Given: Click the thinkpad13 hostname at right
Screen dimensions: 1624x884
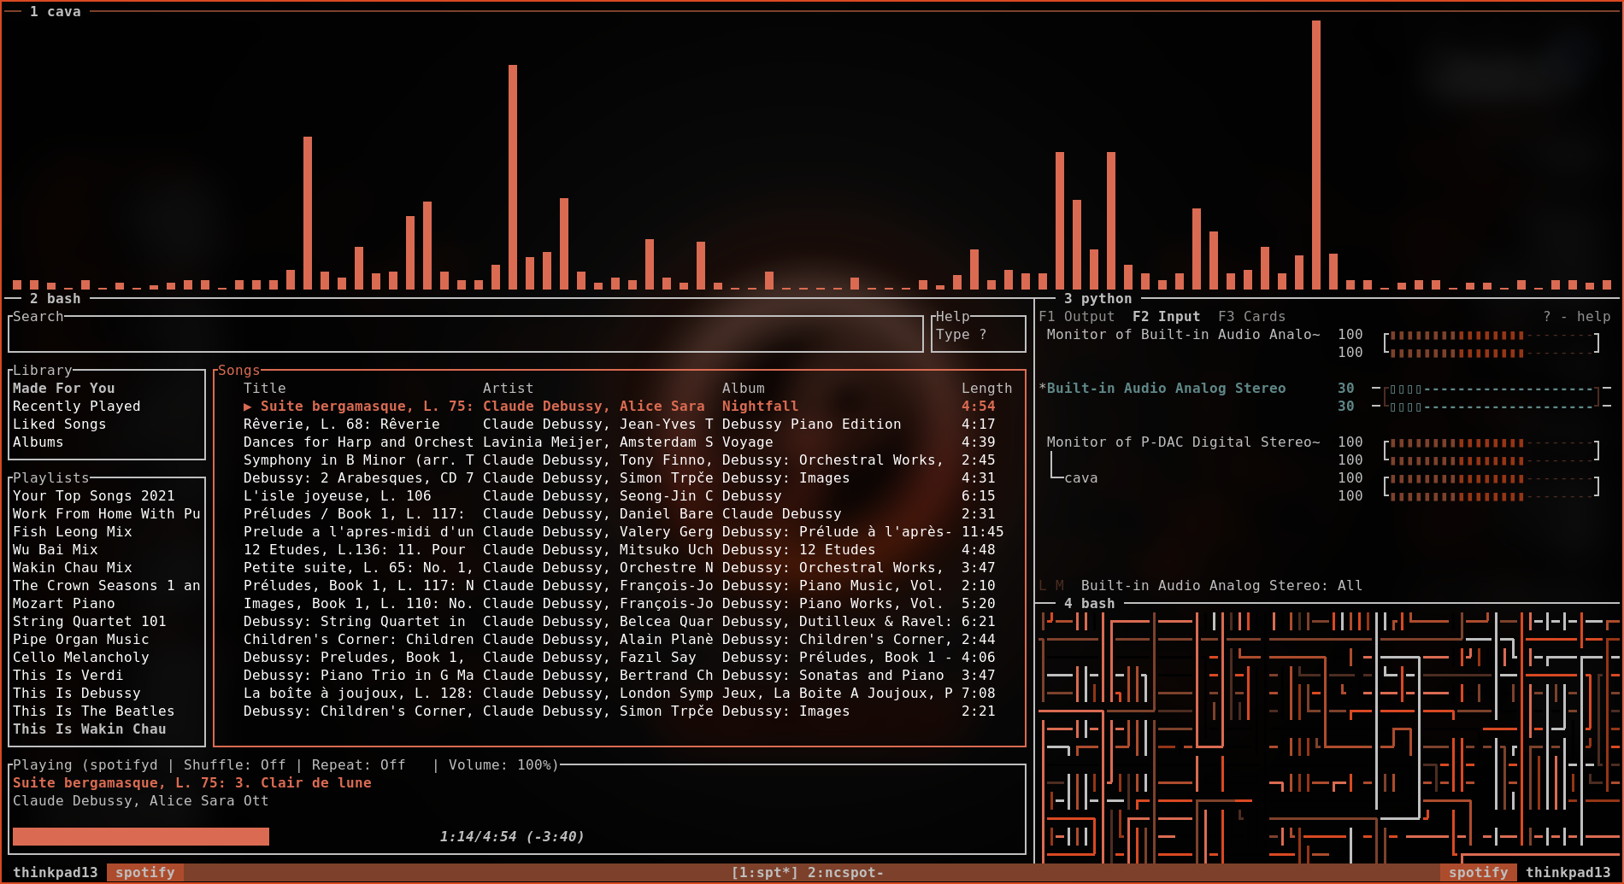Looking at the screenshot, I should pyautogui.click(x=1568, y=873).
